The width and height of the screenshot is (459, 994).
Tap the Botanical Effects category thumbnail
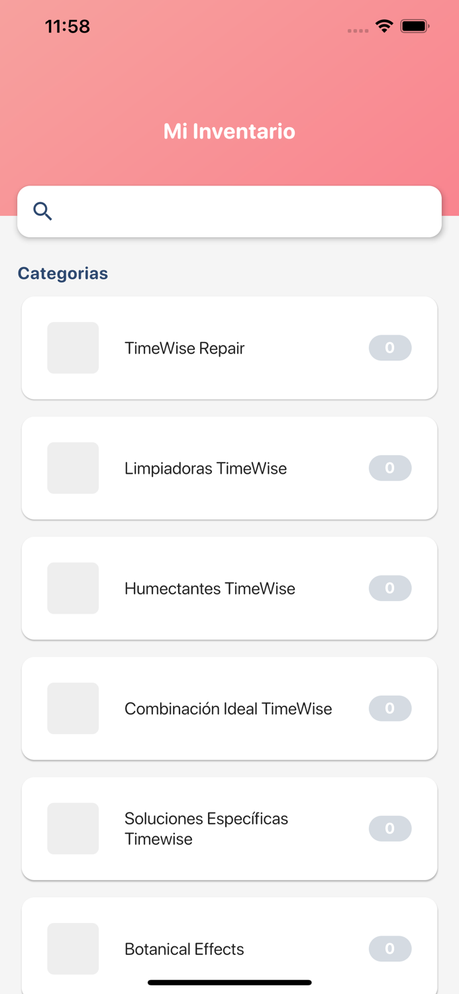point(73,948)
